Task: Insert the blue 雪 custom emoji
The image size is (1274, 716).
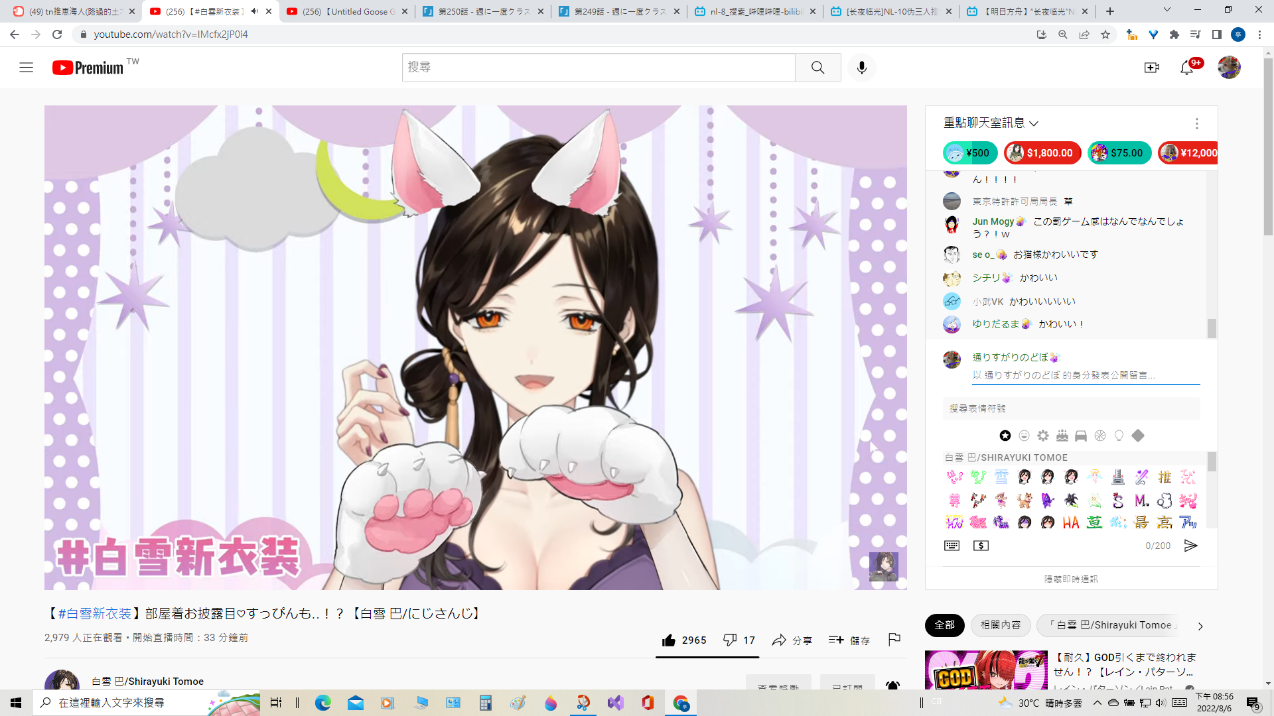Action: coord(1001,477)
